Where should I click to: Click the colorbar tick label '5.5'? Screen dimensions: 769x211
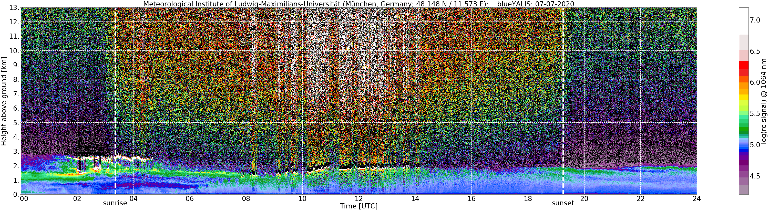click(x=755, y=114)
